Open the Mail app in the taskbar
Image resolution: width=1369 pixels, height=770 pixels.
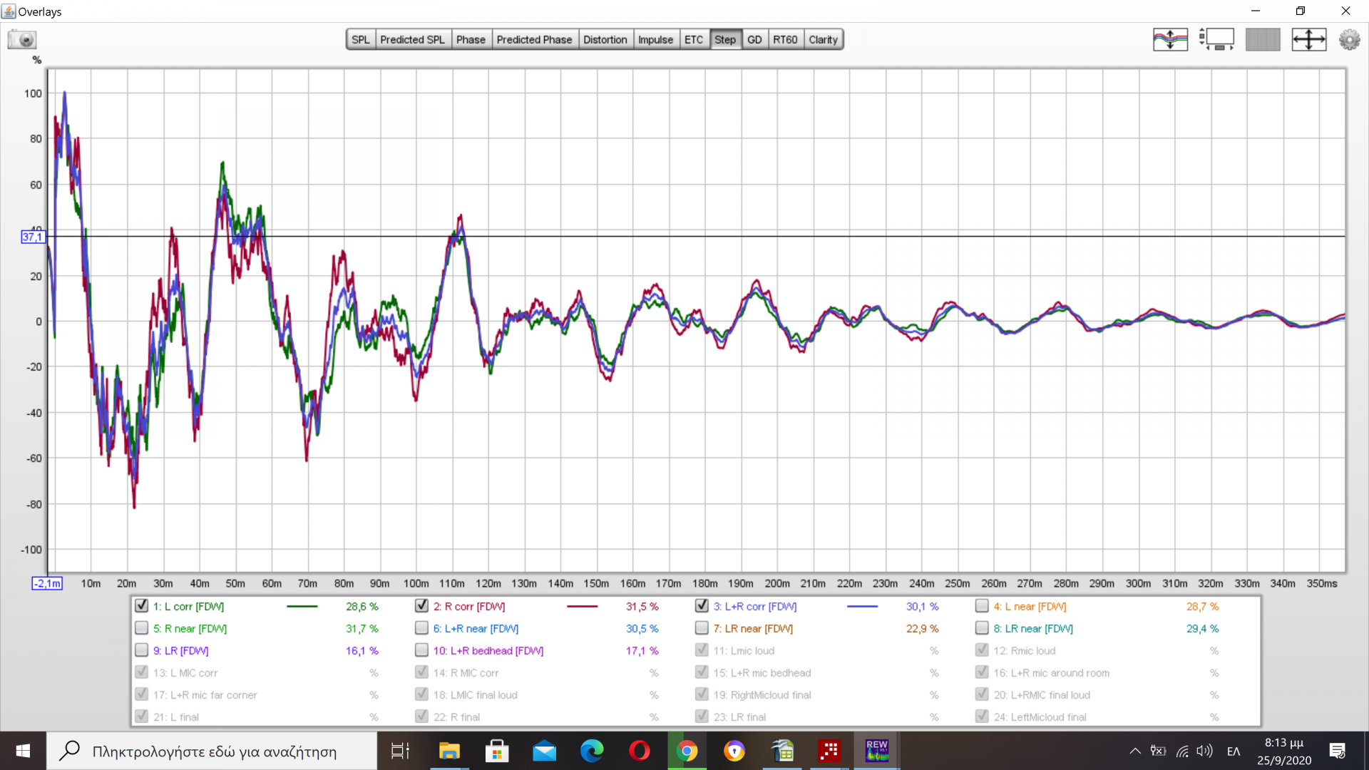[545, 751]
